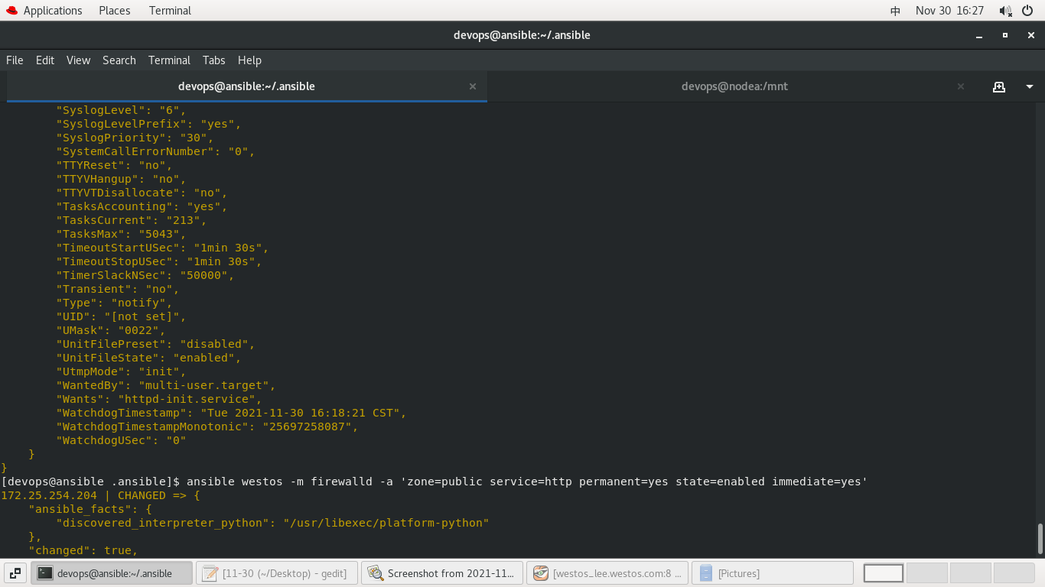Close the devops@ansible:~/.ansible tab
Screen dimensions: 1045x587
(473, 86)
